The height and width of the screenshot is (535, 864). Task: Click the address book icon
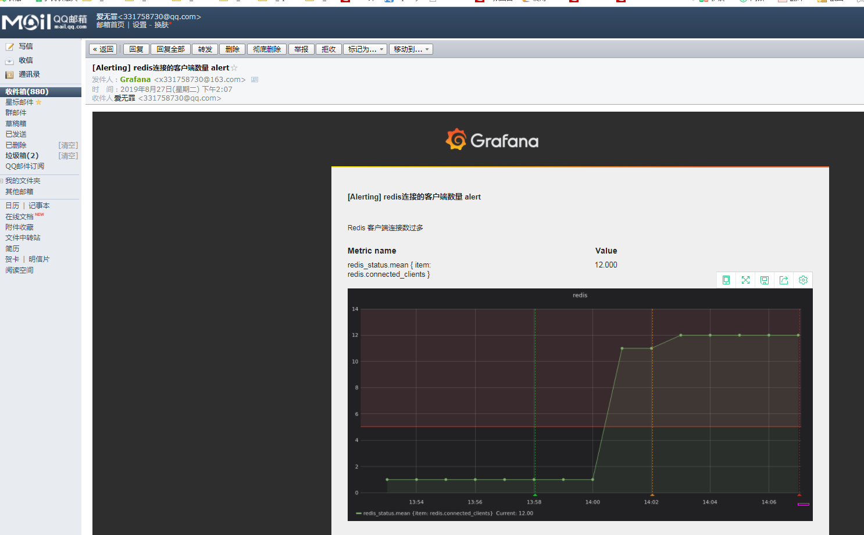coord(9,74)
